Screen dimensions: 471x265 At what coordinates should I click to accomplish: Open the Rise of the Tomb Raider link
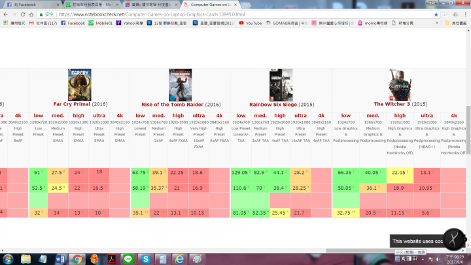click(x=173, y=105)
